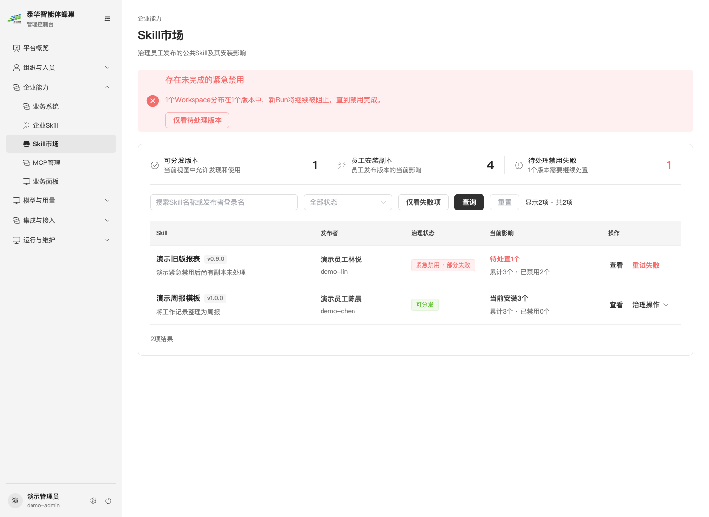Click 查看 for 演示周报模板
This screenshot has width=709, height=517.
pos(616,305)
